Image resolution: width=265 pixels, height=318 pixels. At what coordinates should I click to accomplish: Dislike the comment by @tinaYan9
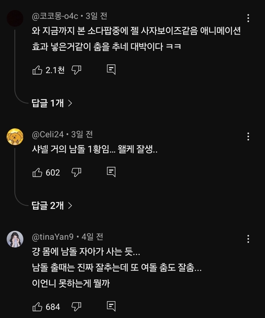pos(76,306)
